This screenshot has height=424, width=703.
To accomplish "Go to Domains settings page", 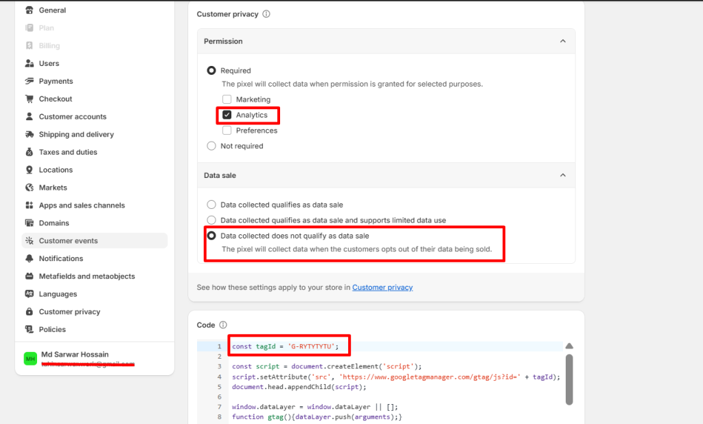I will [x=54, y=223].
